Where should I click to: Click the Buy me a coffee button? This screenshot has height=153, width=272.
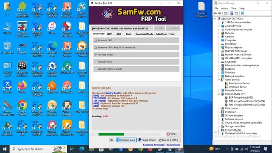pos(169,140)
